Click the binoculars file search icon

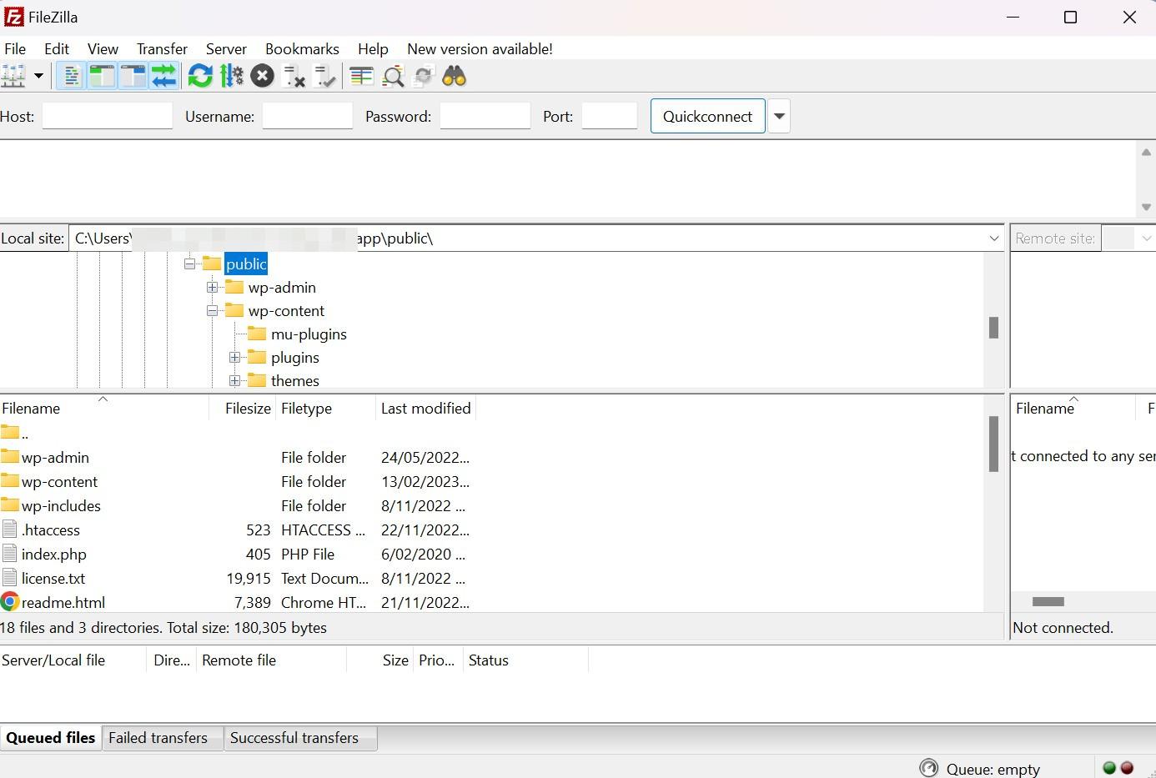point(454,77)
